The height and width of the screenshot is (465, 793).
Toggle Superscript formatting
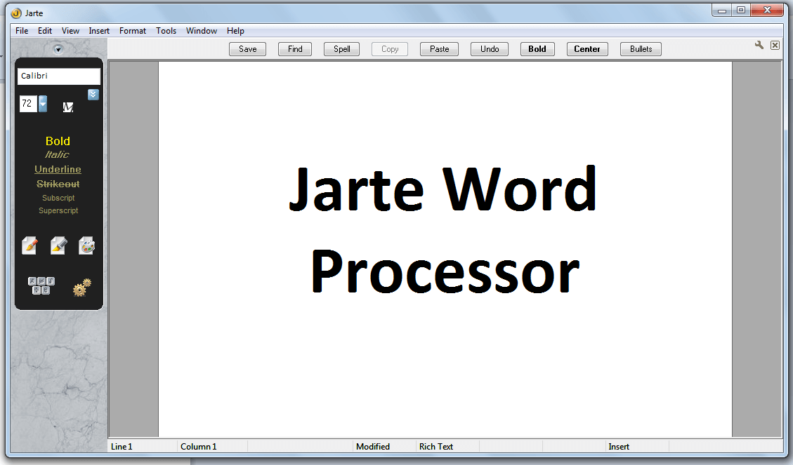[x=58, y=210]
